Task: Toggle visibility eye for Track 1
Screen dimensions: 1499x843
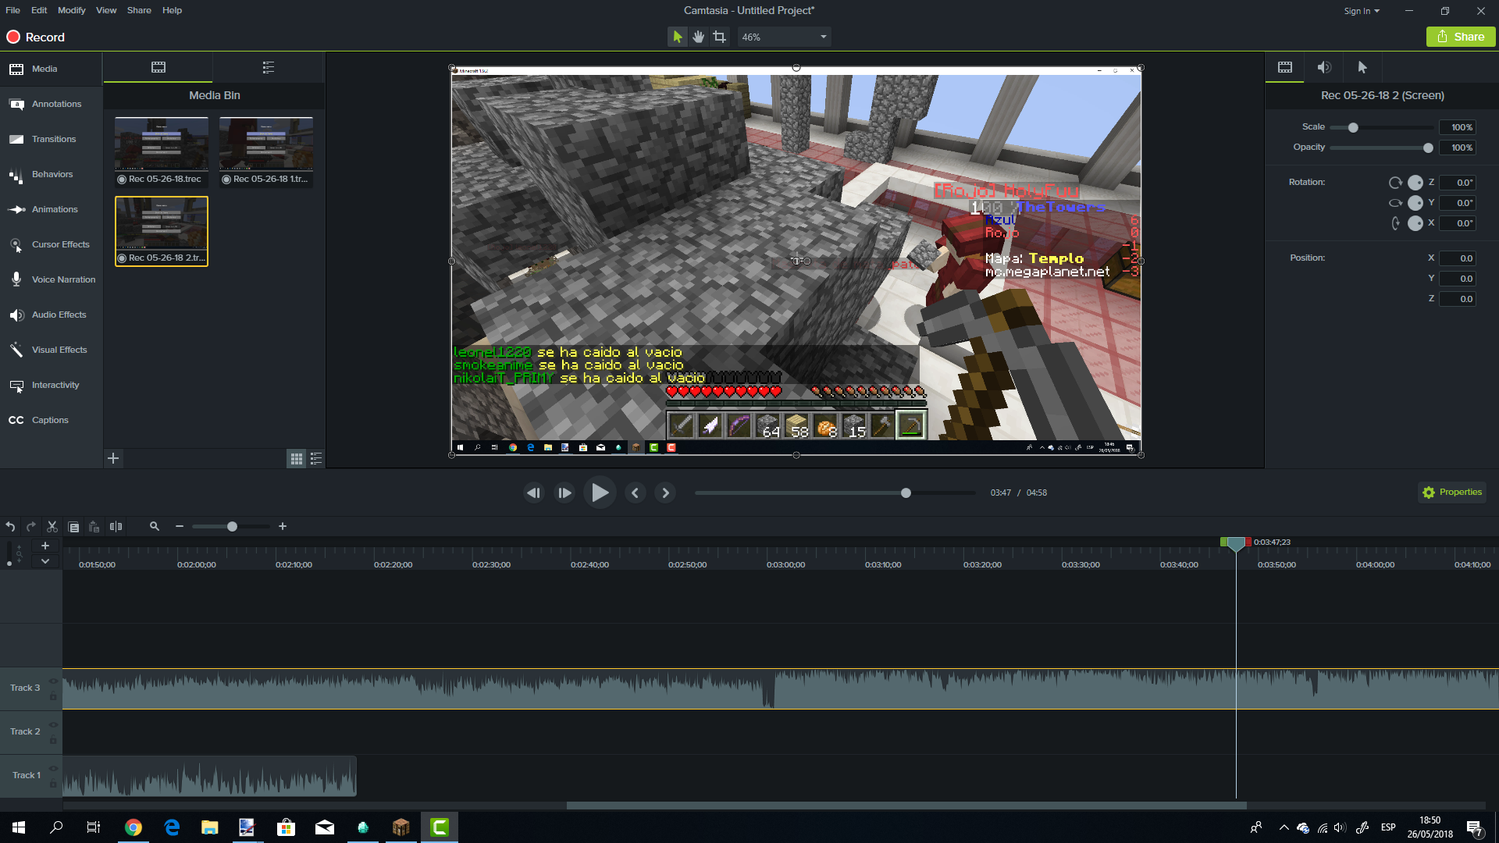Action: pyautogui.click(x=53, y=769)
